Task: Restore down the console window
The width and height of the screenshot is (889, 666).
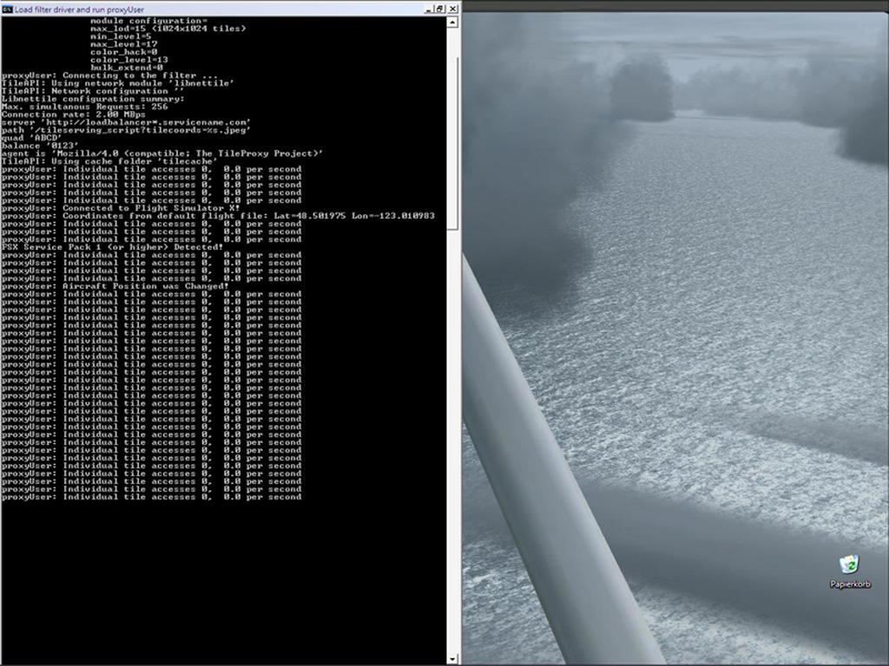Action: tap(440, 9)
